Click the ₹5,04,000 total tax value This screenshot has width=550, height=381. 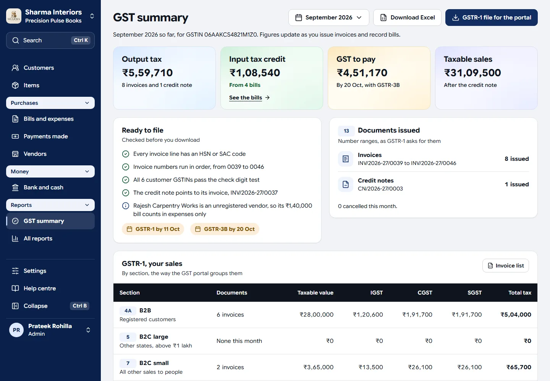[516, 315]
